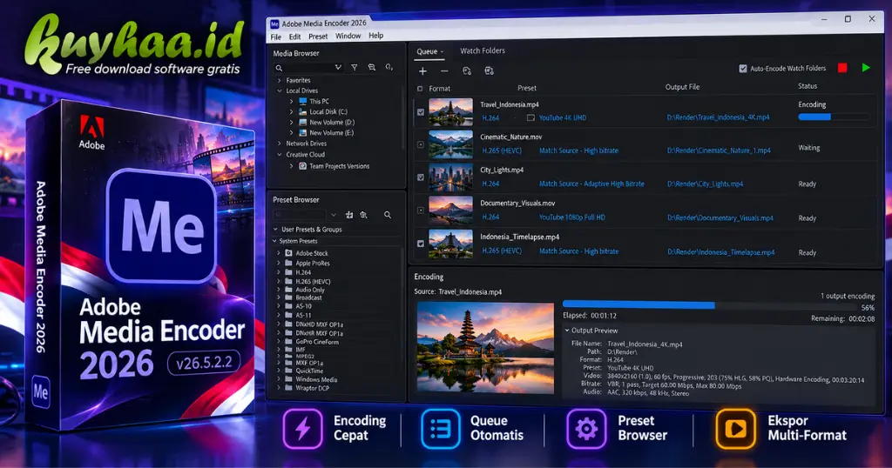Click the Travel_Indonesia row status progress bar
The width and height of the screenshot is (892, 468).
[834, 117]
